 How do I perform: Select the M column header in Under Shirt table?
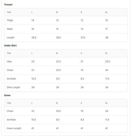(57, 53)
